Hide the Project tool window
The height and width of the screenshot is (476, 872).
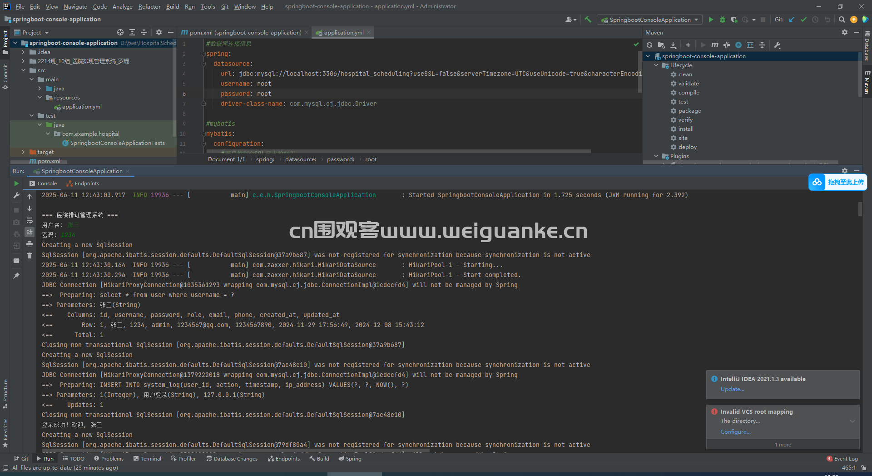pos(171,32)
